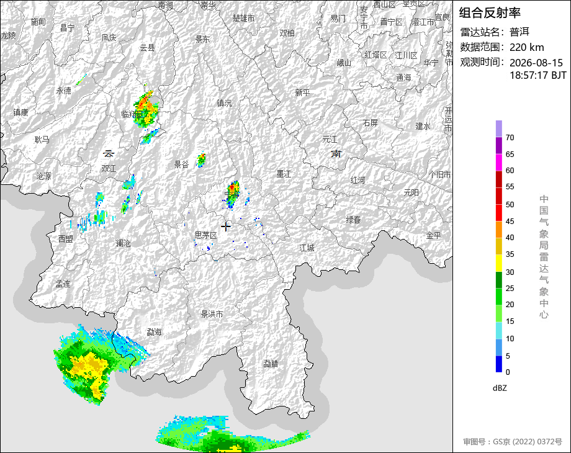Click the green echo band at bottom edge

point(233,434)
